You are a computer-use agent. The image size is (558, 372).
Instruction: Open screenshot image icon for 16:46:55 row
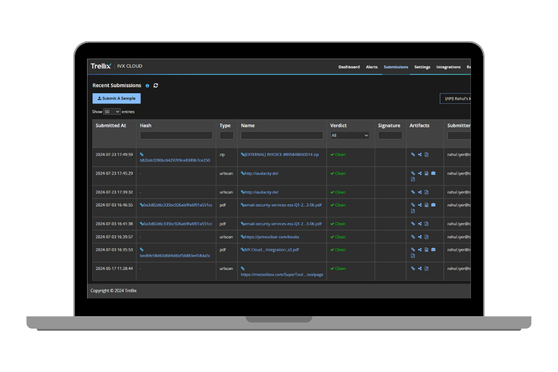(426, 205)
